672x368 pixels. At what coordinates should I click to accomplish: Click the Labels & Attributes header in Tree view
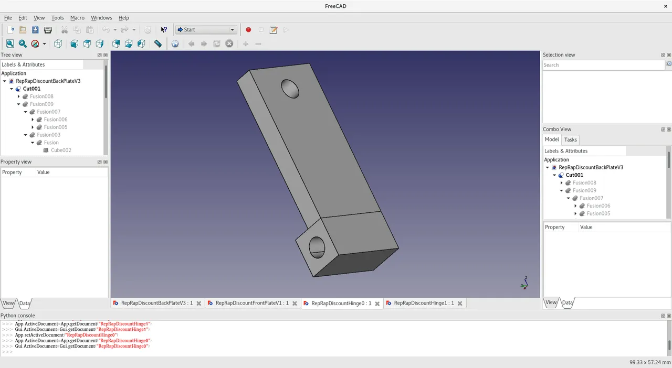(x=42, y=64)
